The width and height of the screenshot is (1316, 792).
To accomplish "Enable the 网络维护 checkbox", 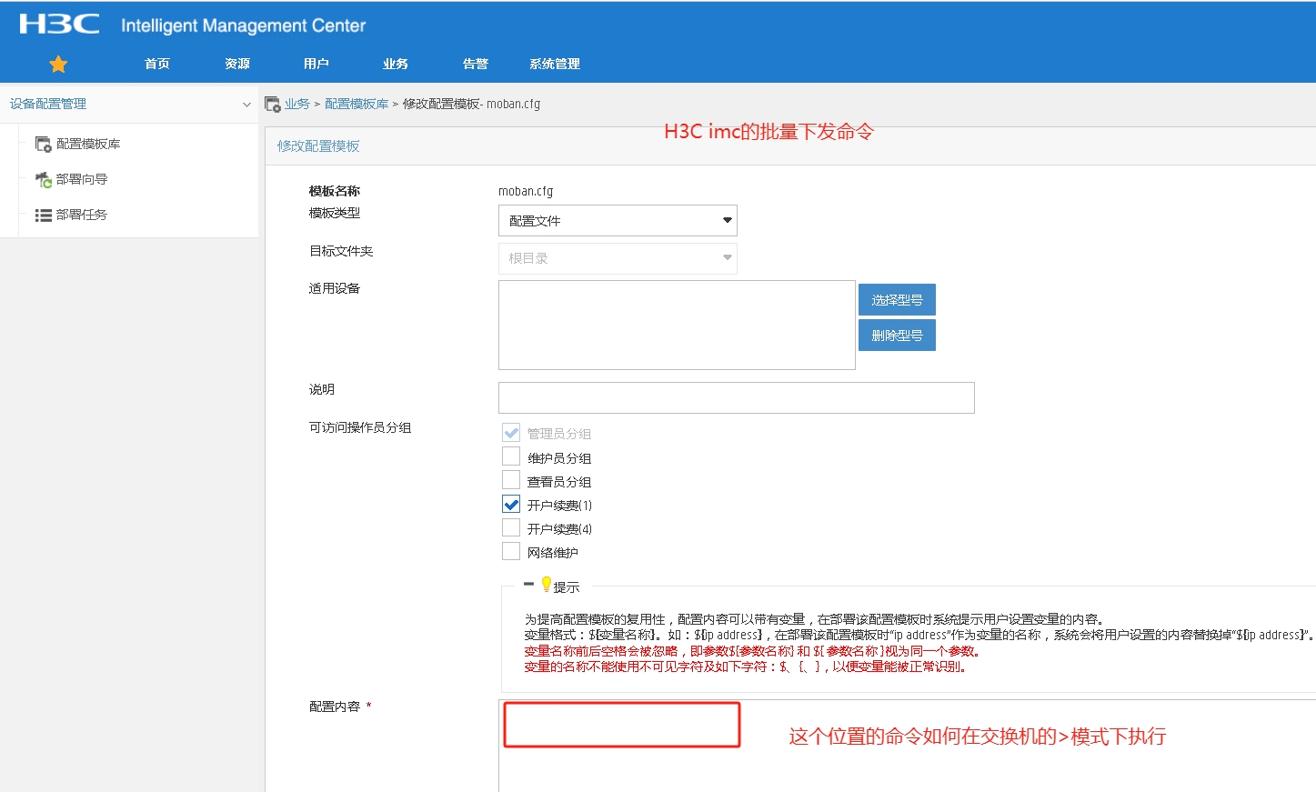I will click(511, 551).
